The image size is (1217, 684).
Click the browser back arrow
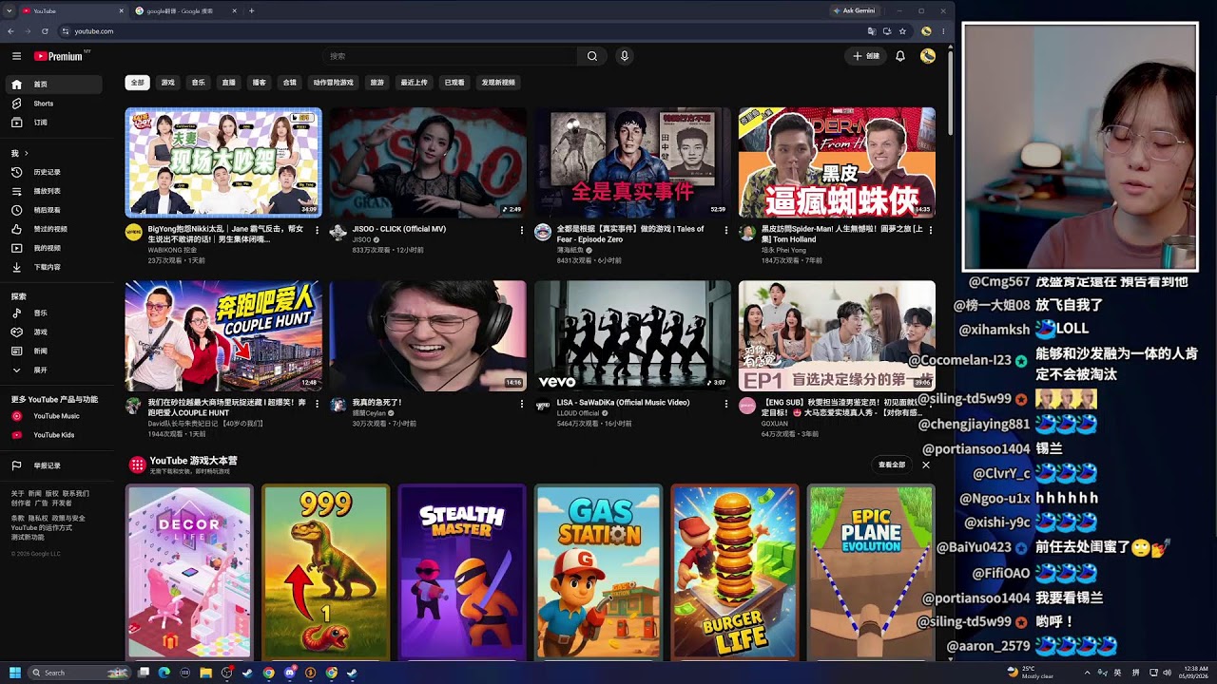(x=11, y=31)
